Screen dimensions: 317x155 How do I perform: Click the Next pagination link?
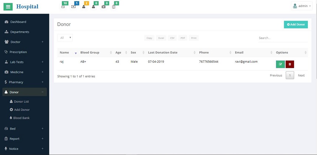[301, 75]
